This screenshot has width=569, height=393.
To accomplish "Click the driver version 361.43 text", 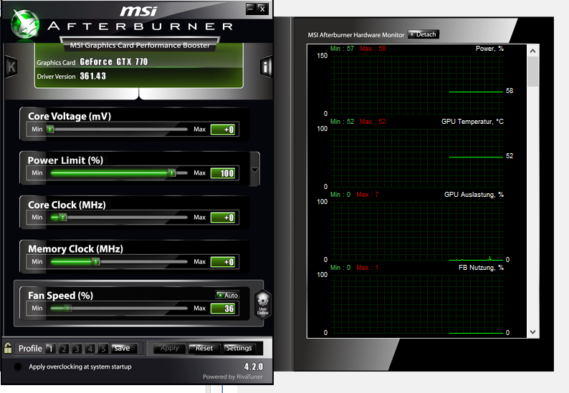I will coord(93,76).
